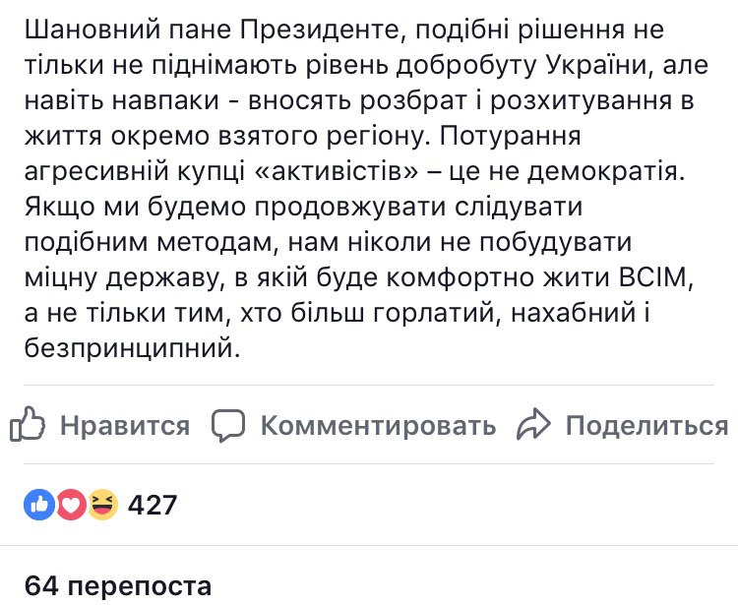Open the laughing haha reaction icon
Image resolution: width=738 pixels, height=605 pixels.
(102, 505)
